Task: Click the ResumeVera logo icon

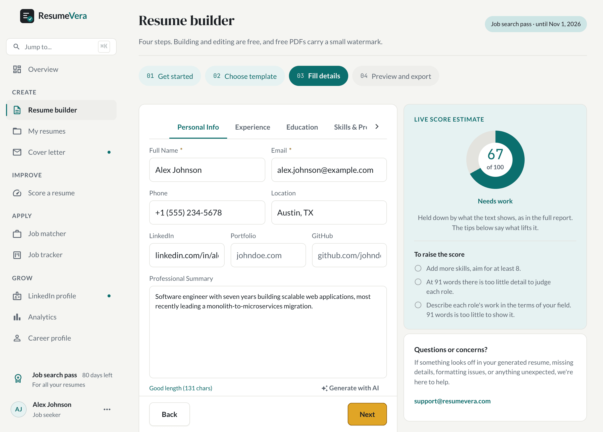Action: (x=27, y=16)
